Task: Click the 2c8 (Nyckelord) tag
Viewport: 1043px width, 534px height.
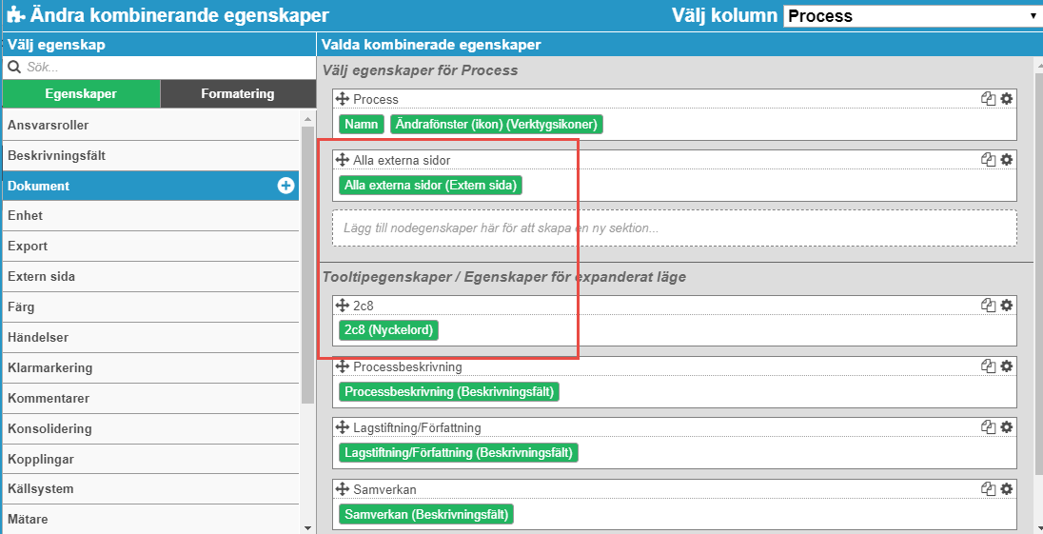Action: (388, 330)
